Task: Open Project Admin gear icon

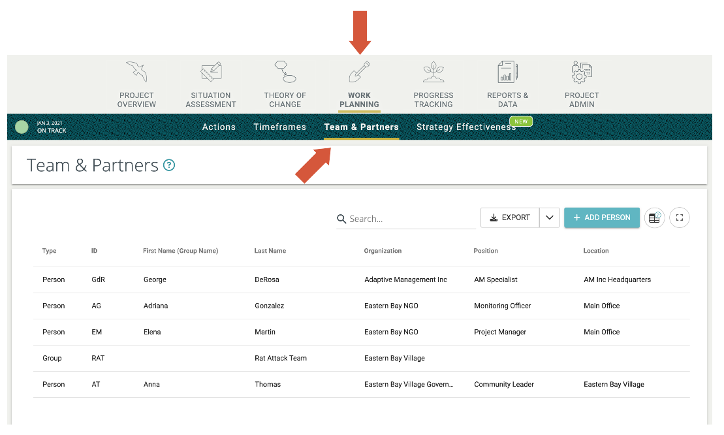Action: coord(581,72)
